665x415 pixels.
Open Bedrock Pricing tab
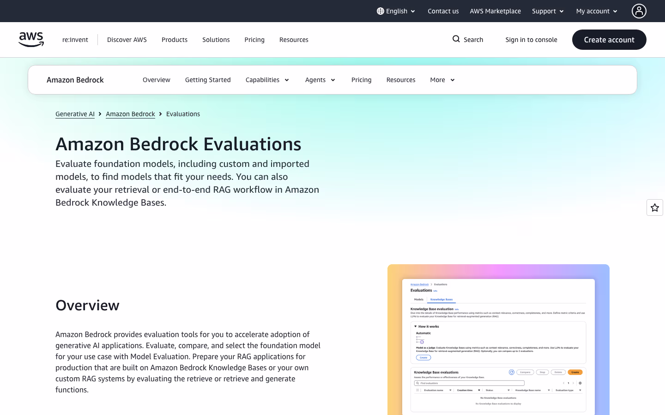[x=362, y=80]
